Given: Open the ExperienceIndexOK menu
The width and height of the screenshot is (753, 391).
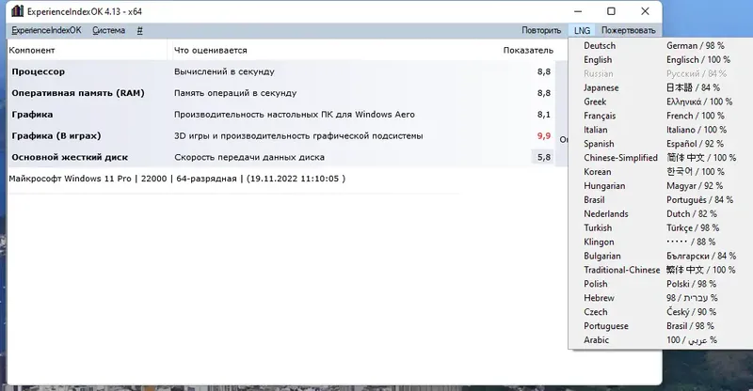Looking at the screenshot, I should coord(46,30).
